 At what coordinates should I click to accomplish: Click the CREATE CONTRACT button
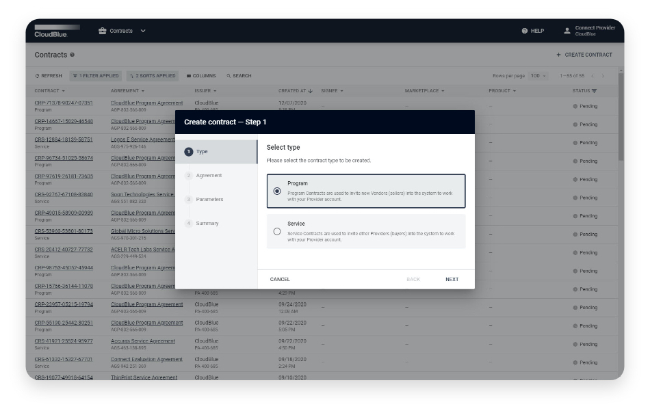[x=584, y=55]
